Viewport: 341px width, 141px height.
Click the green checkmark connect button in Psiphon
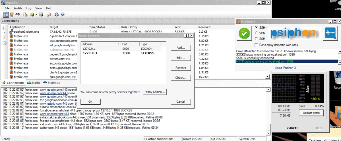244,33
